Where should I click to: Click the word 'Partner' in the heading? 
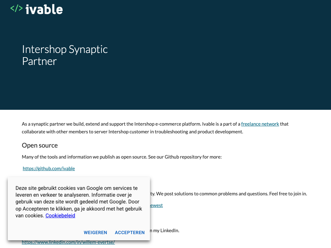pyautogui.click(x=39, y=61)
